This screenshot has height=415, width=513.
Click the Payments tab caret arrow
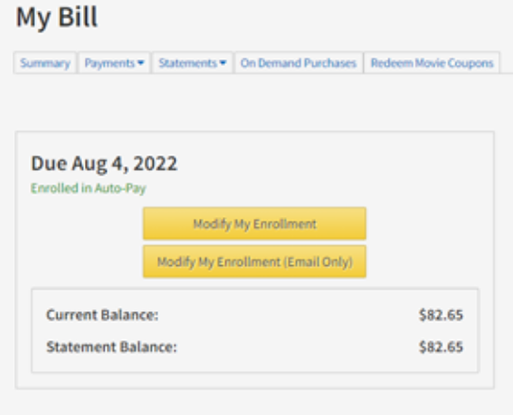point(141,62)
